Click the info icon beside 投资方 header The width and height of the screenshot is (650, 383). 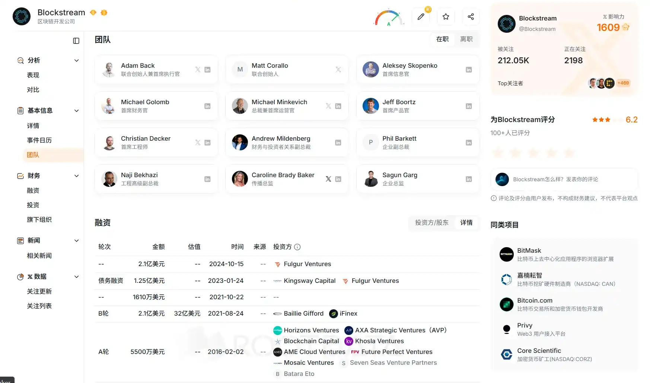pyautogui.click(x=297, y=247)
